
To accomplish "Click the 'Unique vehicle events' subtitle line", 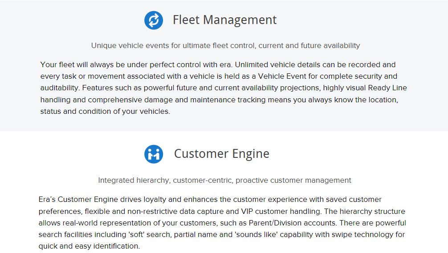I will [225, 45].
